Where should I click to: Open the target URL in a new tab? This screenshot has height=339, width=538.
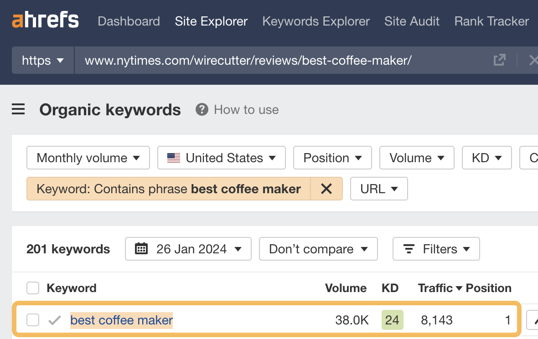[x=500, y=60]
